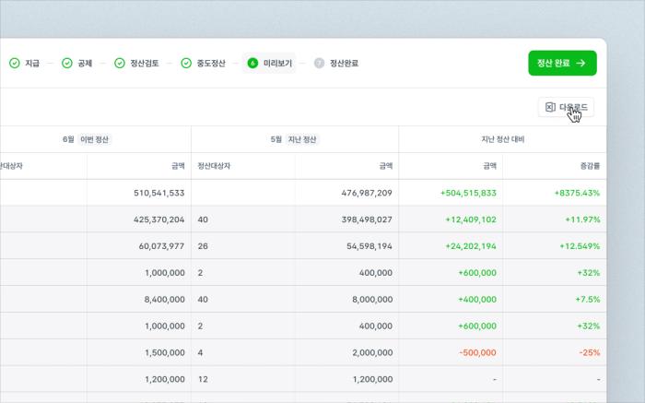Click the +24,202,194 difference cell
The image size is (645, 403).
(x=451, y=246)
